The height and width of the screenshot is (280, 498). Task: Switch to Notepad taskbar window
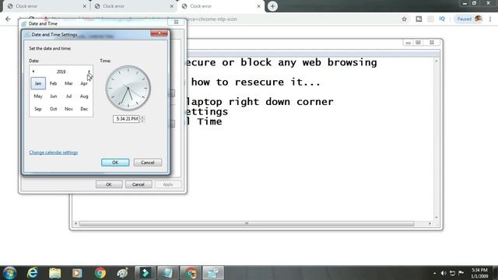click(168, 273)
